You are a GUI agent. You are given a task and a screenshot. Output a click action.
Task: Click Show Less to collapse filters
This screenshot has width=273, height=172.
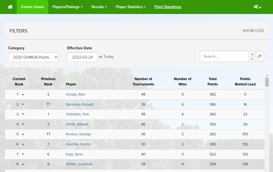[x=253, y=31]
